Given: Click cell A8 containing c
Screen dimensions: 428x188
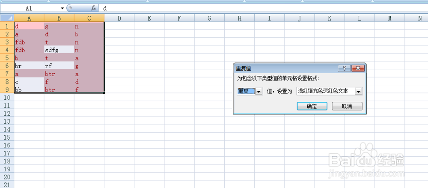Looking at the screenshot, I should pos(29,81).
